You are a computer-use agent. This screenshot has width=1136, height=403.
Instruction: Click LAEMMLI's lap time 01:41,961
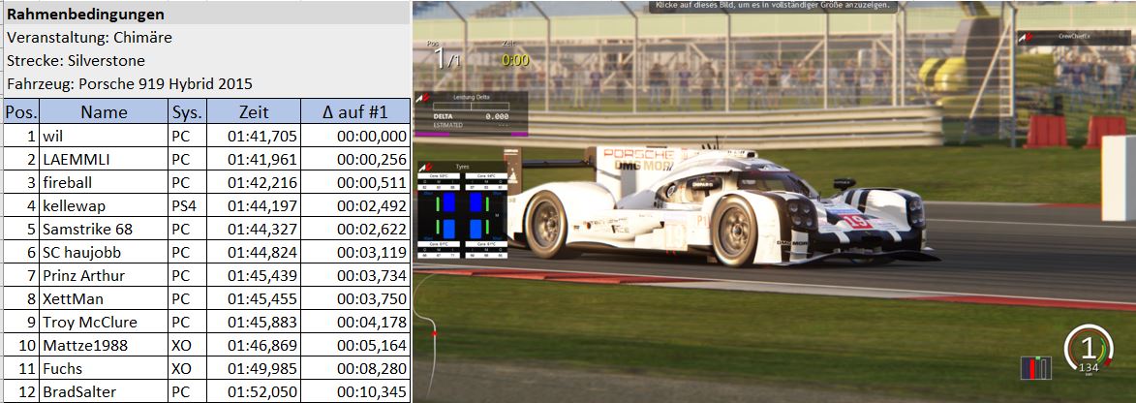(254, 159)
